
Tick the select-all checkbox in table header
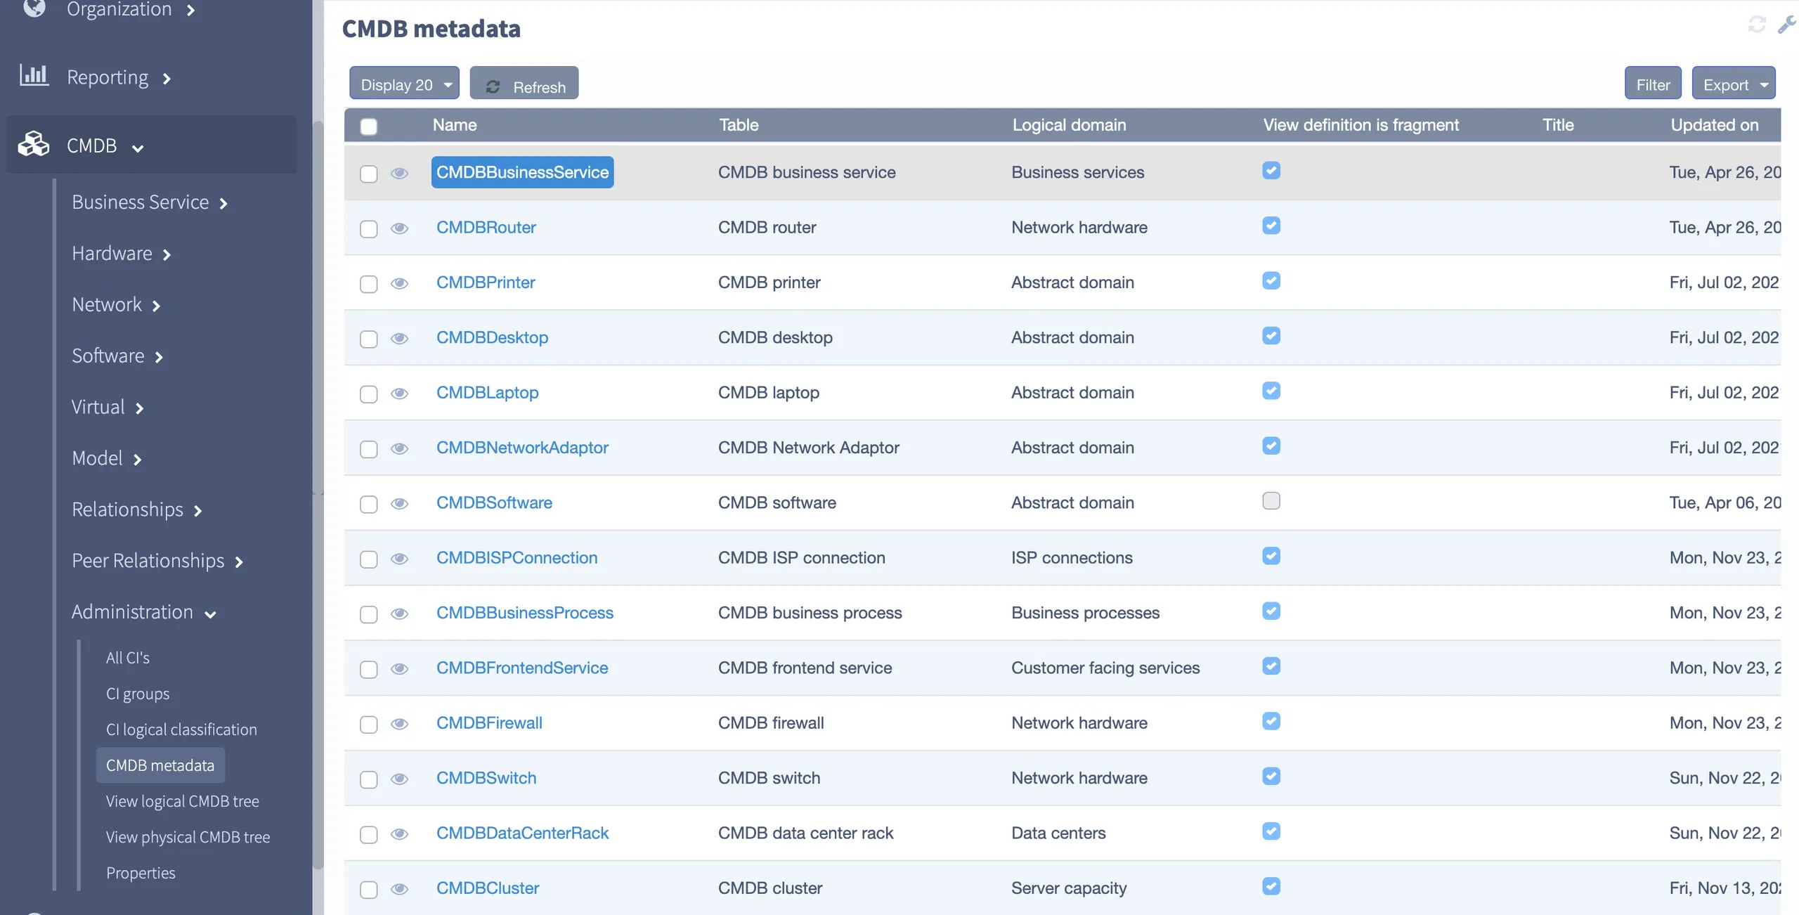point(368,126)
